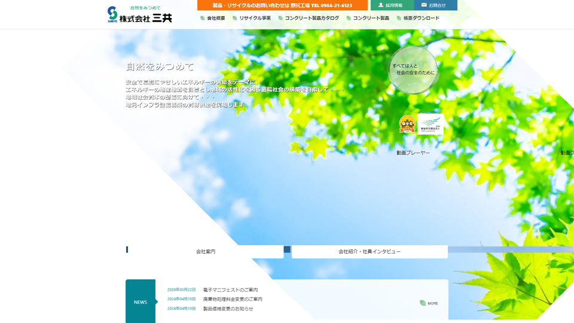574x323 pixels.
Task: Open the 製品価格変更のお知らせ news item
Action: [228, 309]
